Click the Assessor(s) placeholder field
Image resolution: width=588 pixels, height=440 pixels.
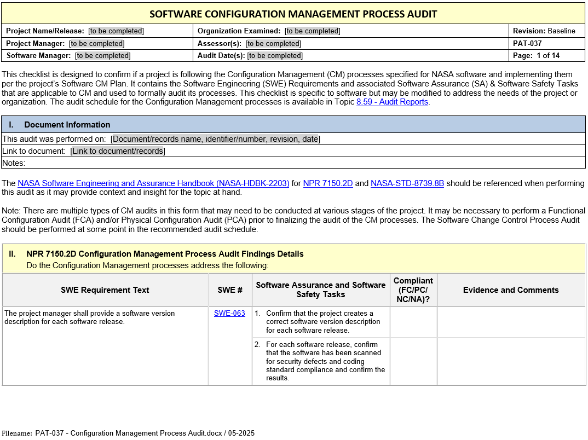(x=273, y=44)
